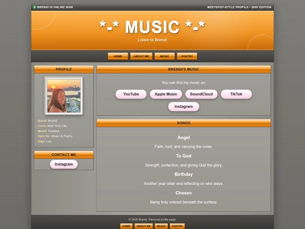Click the BRENDI'S MUSIC panel header
The width and height of the screenshot is (305, 229).
pyautogui.click(x=184, y=70)
